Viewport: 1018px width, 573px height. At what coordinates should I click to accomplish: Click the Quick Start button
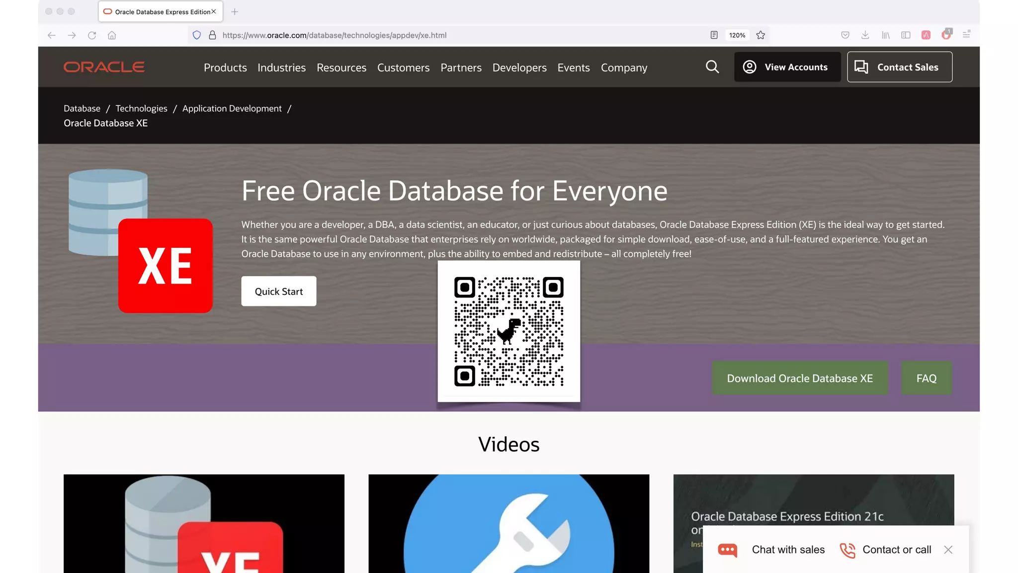click(x=278, y=291)
